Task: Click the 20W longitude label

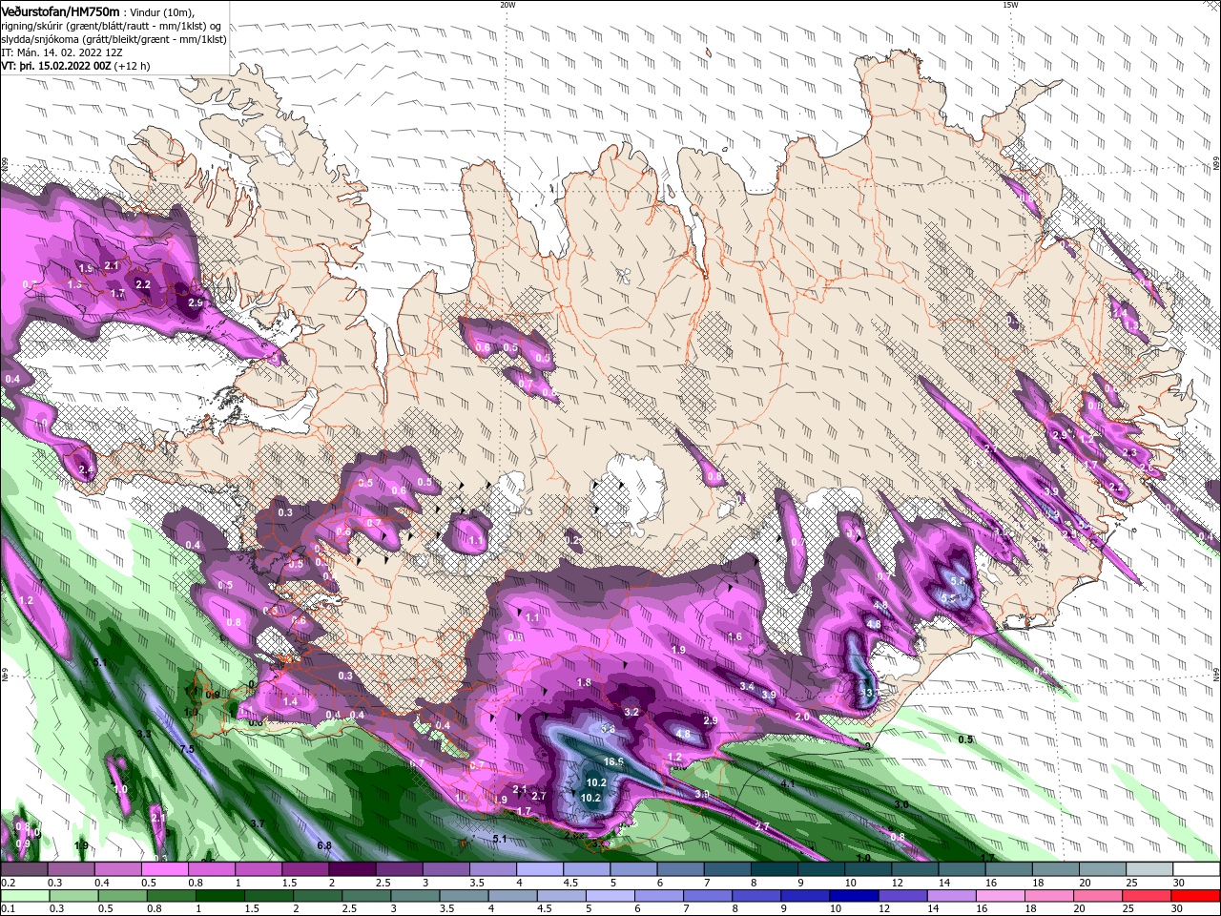Action: [x=507, y=5]
